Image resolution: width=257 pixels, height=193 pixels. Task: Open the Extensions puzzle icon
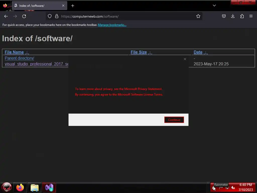click(242, 16)
